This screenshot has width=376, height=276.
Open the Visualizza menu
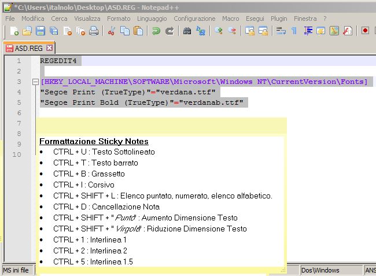tap(87, 19)
